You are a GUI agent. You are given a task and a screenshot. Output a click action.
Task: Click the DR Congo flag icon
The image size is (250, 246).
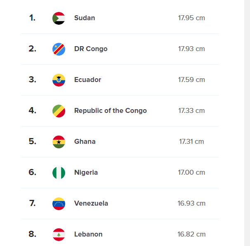click(59, 49)
